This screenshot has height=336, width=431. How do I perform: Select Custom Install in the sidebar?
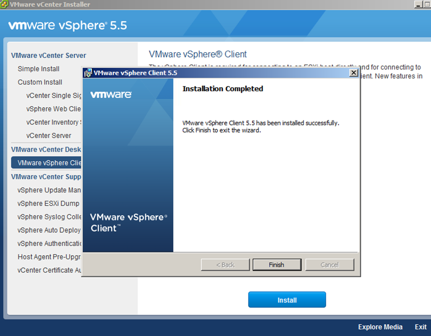click(x=40, y=82)
